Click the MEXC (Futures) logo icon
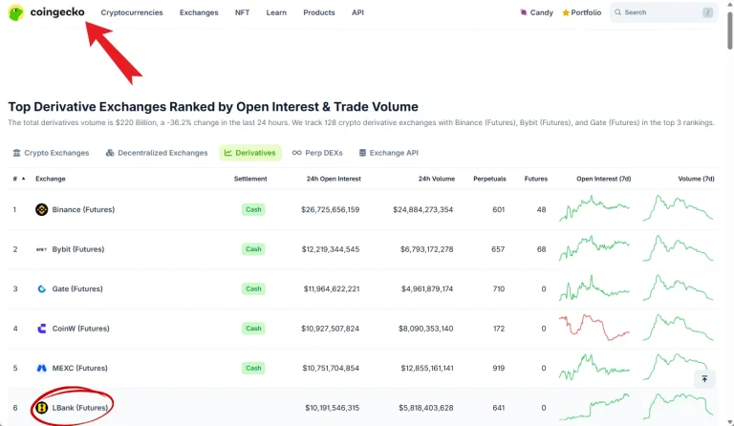 pos(42,368)
